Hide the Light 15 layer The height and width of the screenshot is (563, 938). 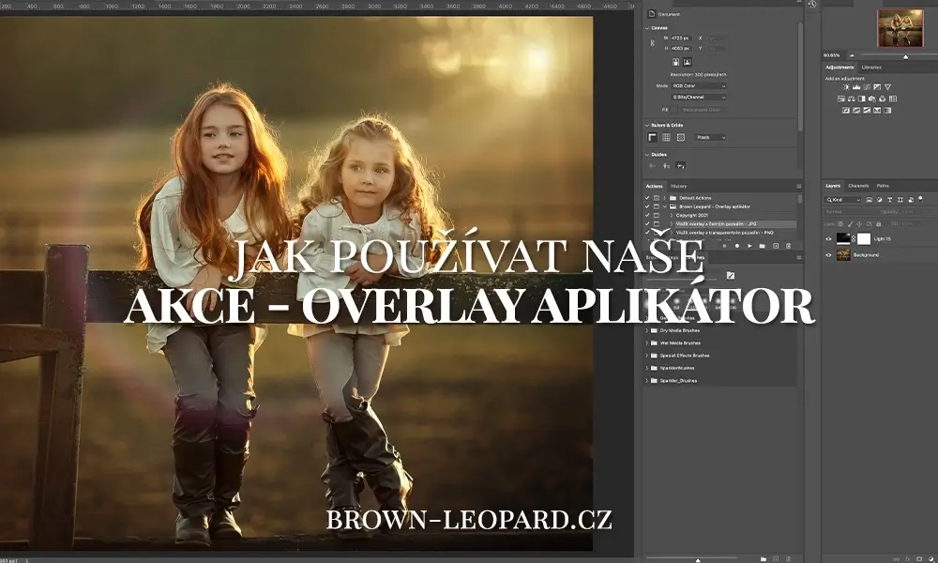[828, 239]
